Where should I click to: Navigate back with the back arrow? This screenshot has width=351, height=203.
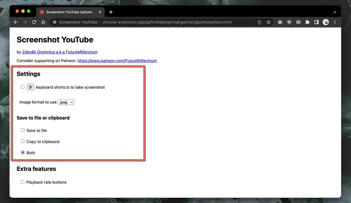point(16,22)
